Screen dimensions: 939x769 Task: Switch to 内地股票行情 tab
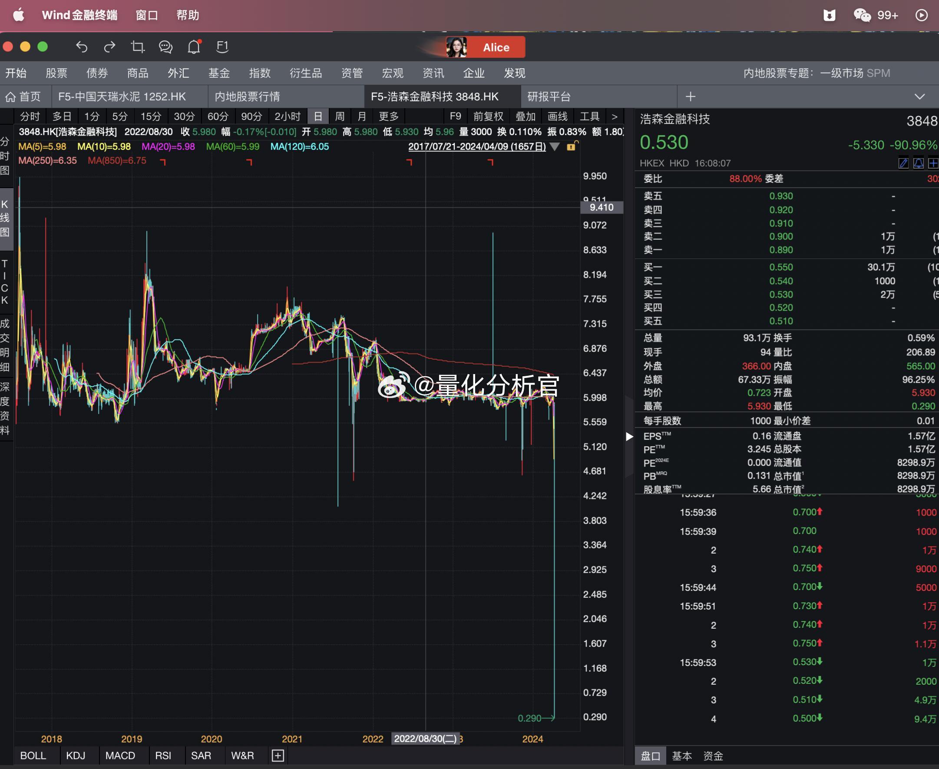coord(286,96)
